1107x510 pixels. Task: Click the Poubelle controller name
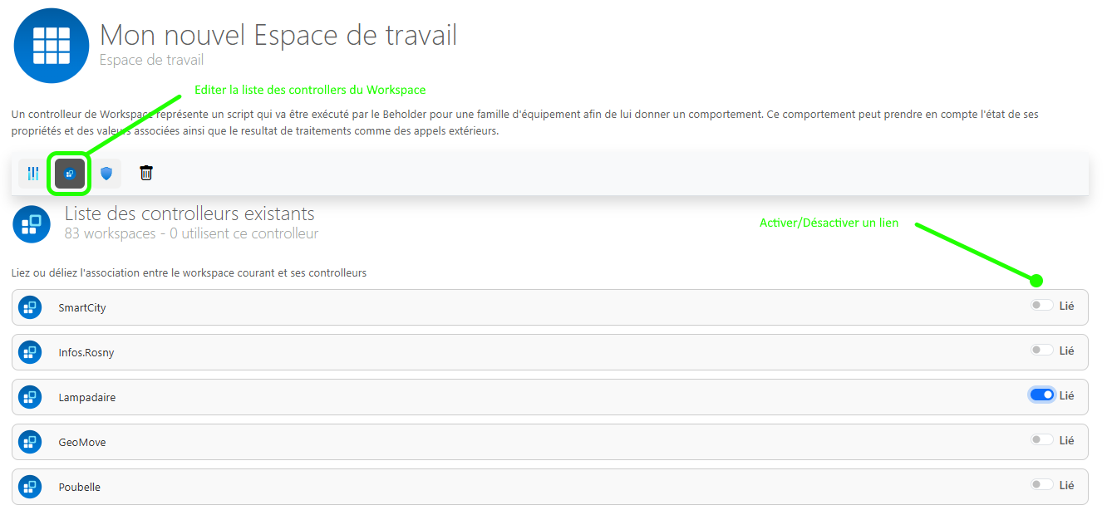pos(79,488)
